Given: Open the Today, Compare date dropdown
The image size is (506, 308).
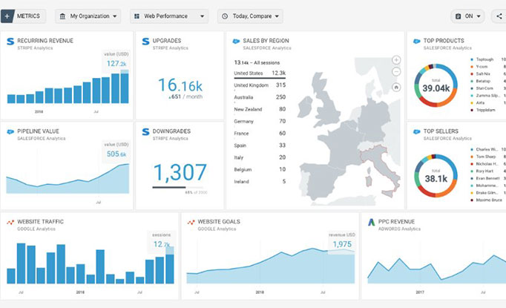Looking at the screenshot, I should click(250, 16).
